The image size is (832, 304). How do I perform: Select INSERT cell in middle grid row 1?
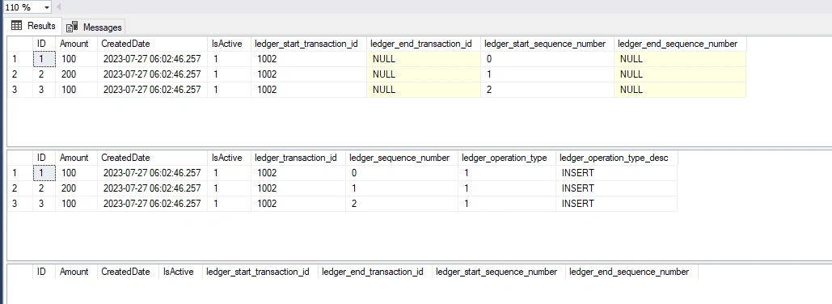pyautogui.click(x=617, y=173)
